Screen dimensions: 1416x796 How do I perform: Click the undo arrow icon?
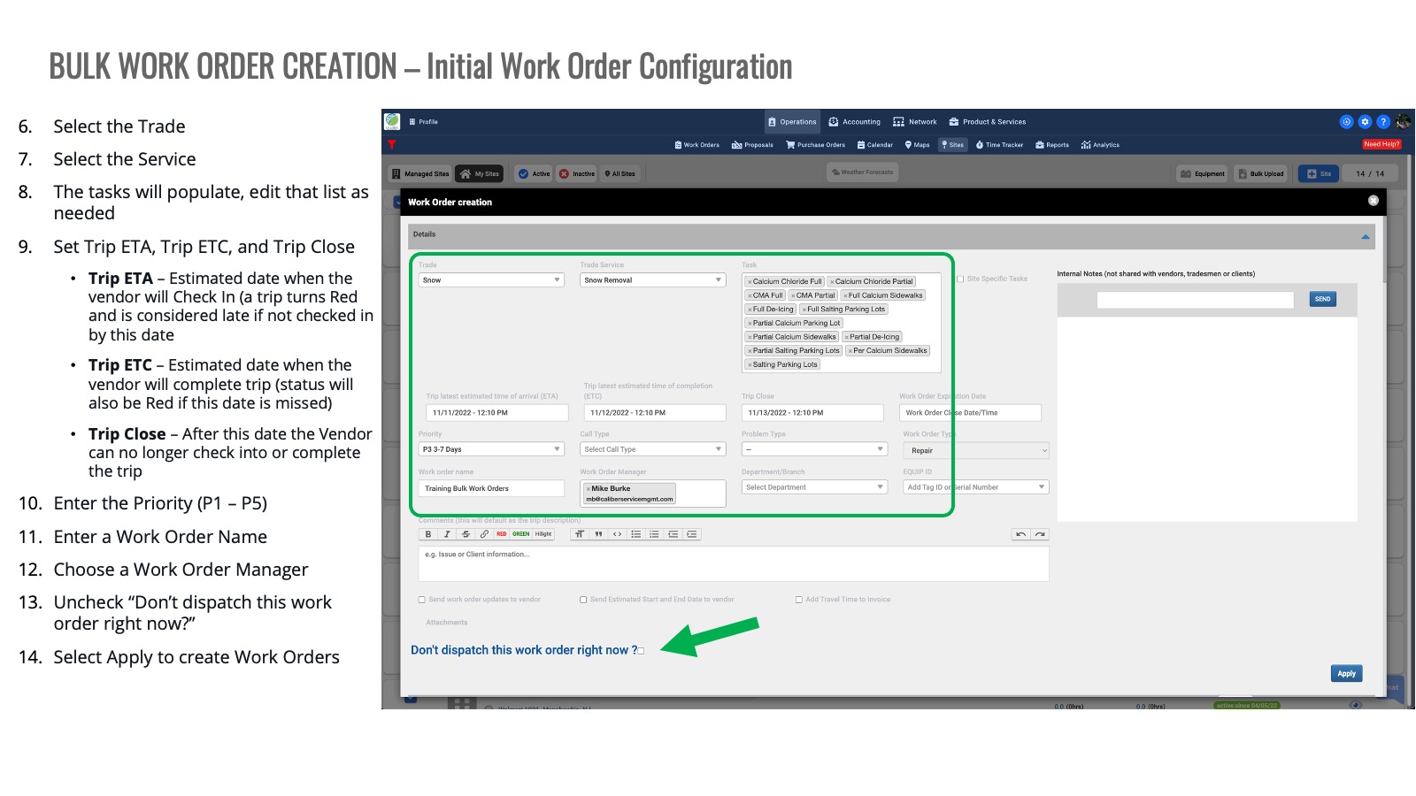click(x=1021, y=534)
